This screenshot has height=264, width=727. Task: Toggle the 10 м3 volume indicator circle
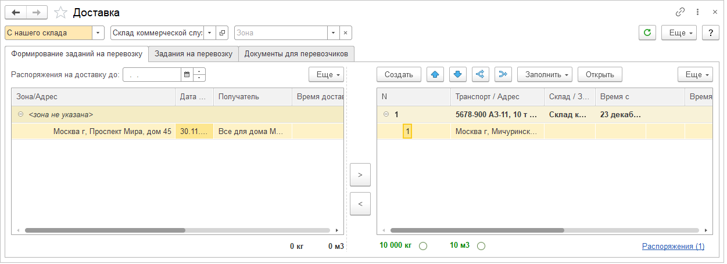click(481, 246)
